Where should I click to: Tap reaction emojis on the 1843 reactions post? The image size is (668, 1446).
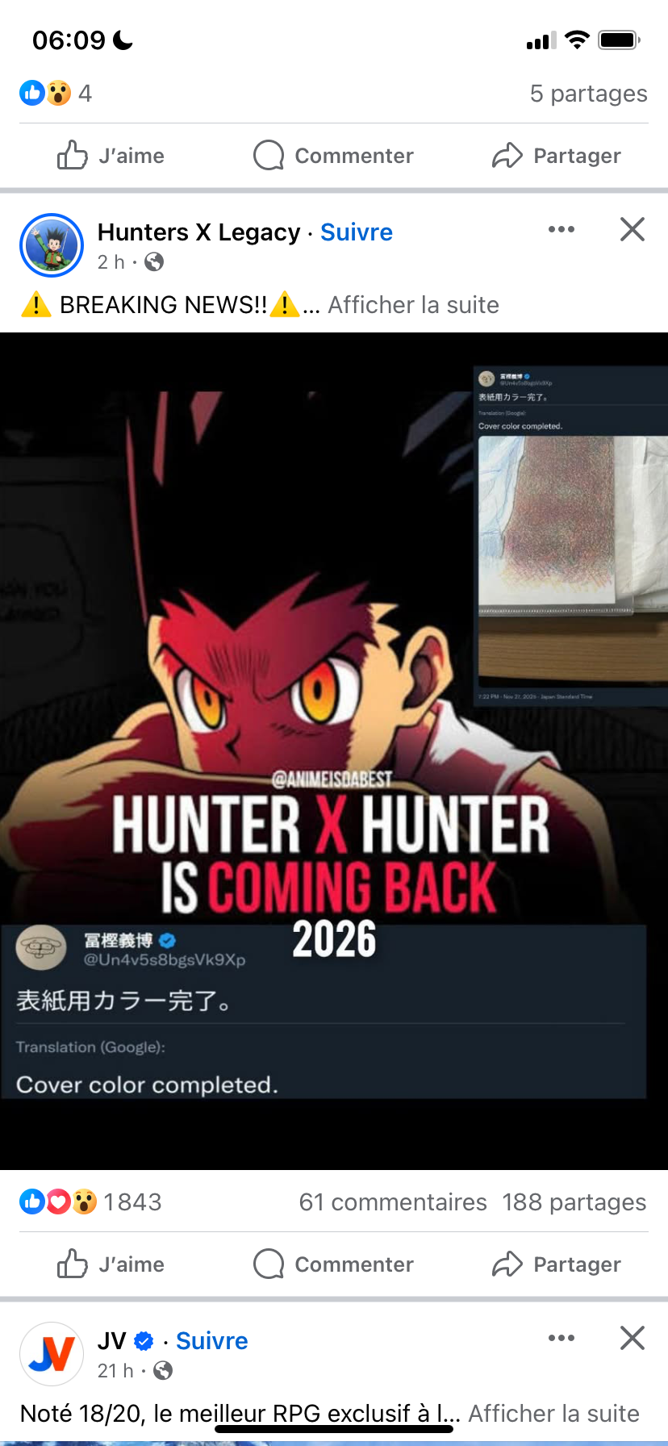[58, 1202]
